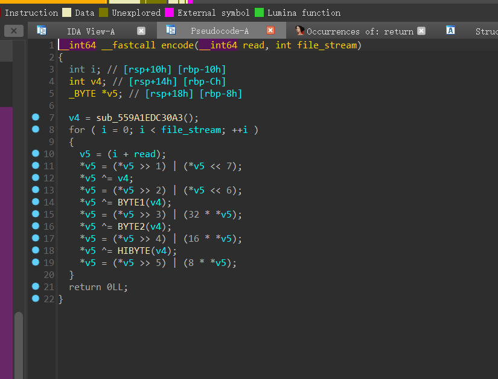Click line number 20 in gutter
The height and width of the screenshot is (379, 498).
49,274
